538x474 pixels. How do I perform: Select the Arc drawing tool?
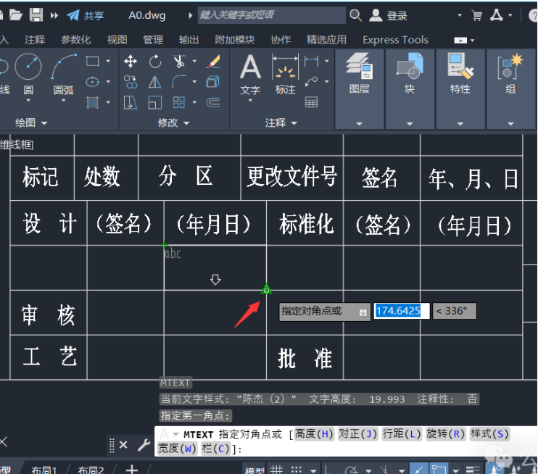(x=64, y=67)
